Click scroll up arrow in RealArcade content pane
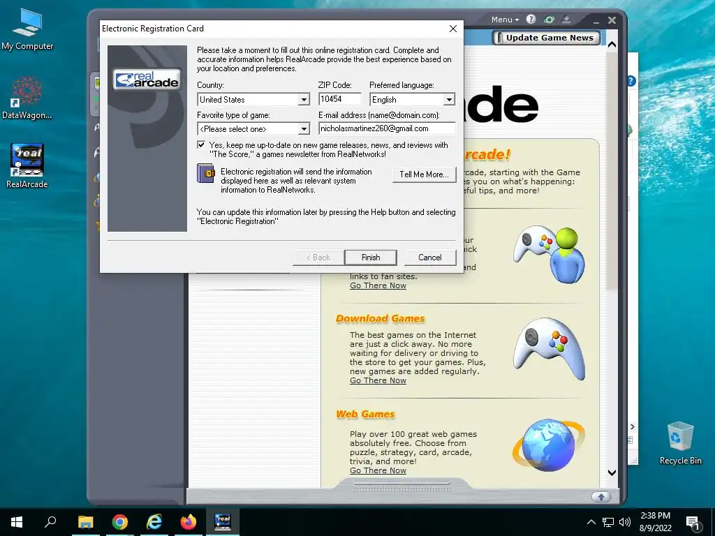The height and width of the screenshot is (536, 715). (612, 45)
